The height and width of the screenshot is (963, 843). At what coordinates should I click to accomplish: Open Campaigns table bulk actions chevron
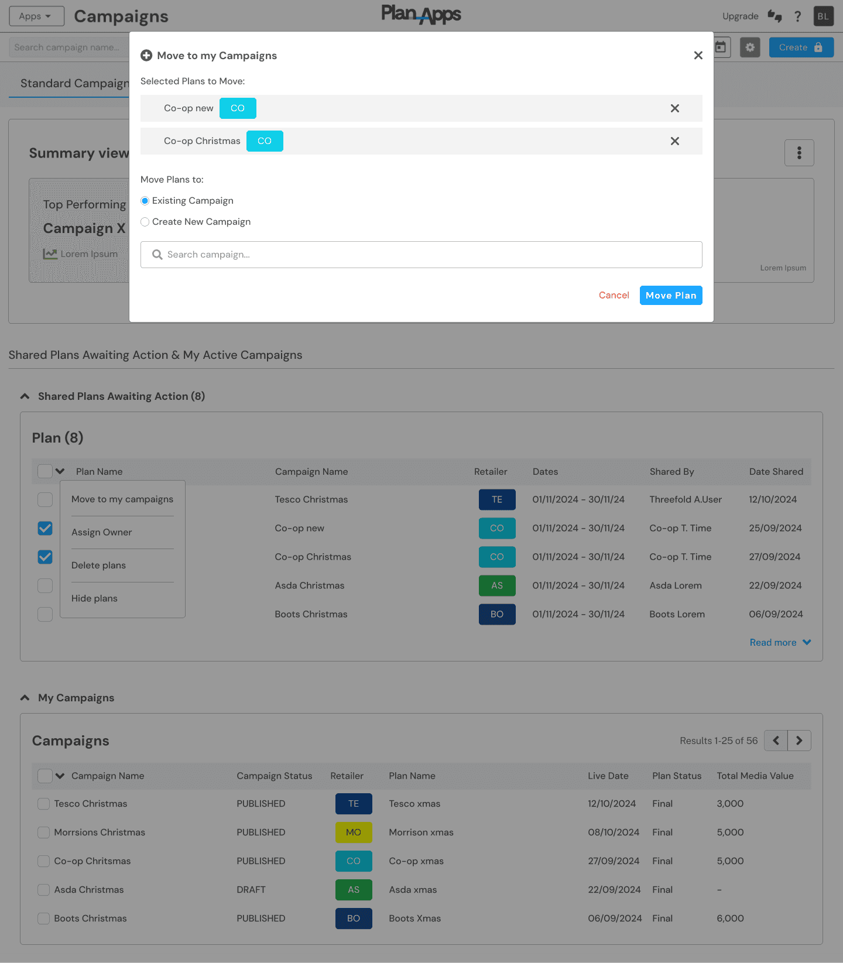click(x=60, y=776)
